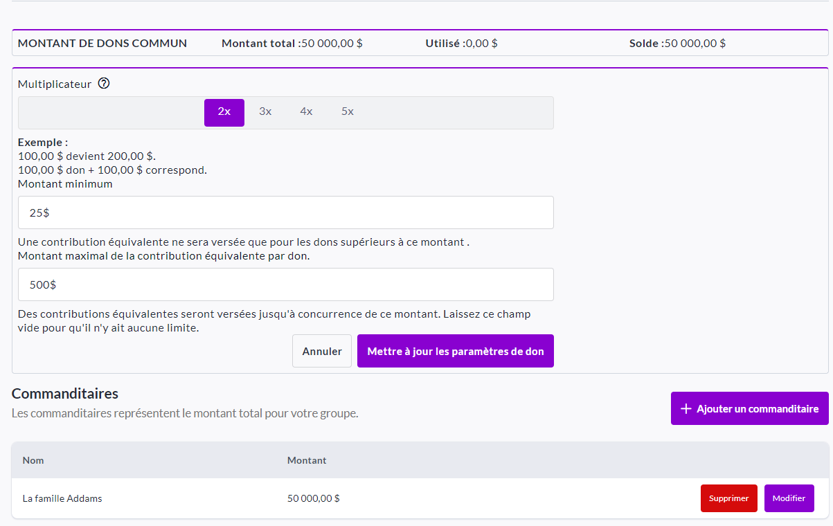
Task: Click the Commanditaires section heading
Action: point(65,394)
